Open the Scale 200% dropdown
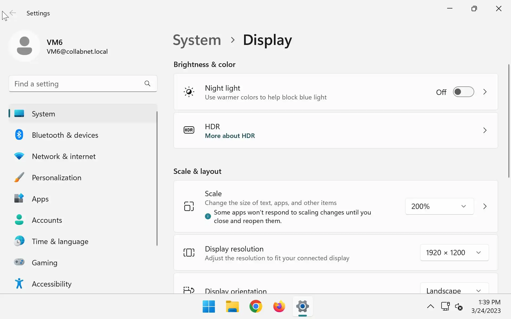Viewport: 511px width, 319px height. [439, 206]
